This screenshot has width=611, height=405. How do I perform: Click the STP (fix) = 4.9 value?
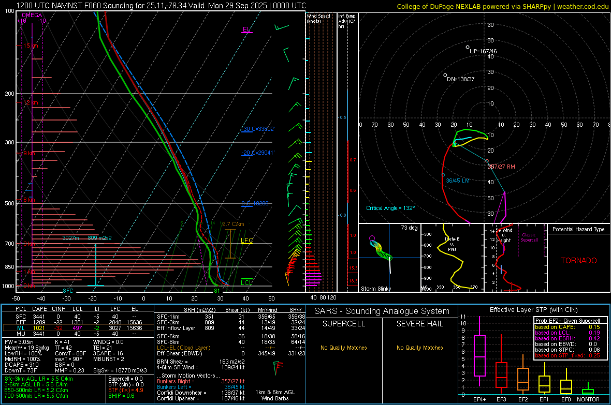[126, 390]
